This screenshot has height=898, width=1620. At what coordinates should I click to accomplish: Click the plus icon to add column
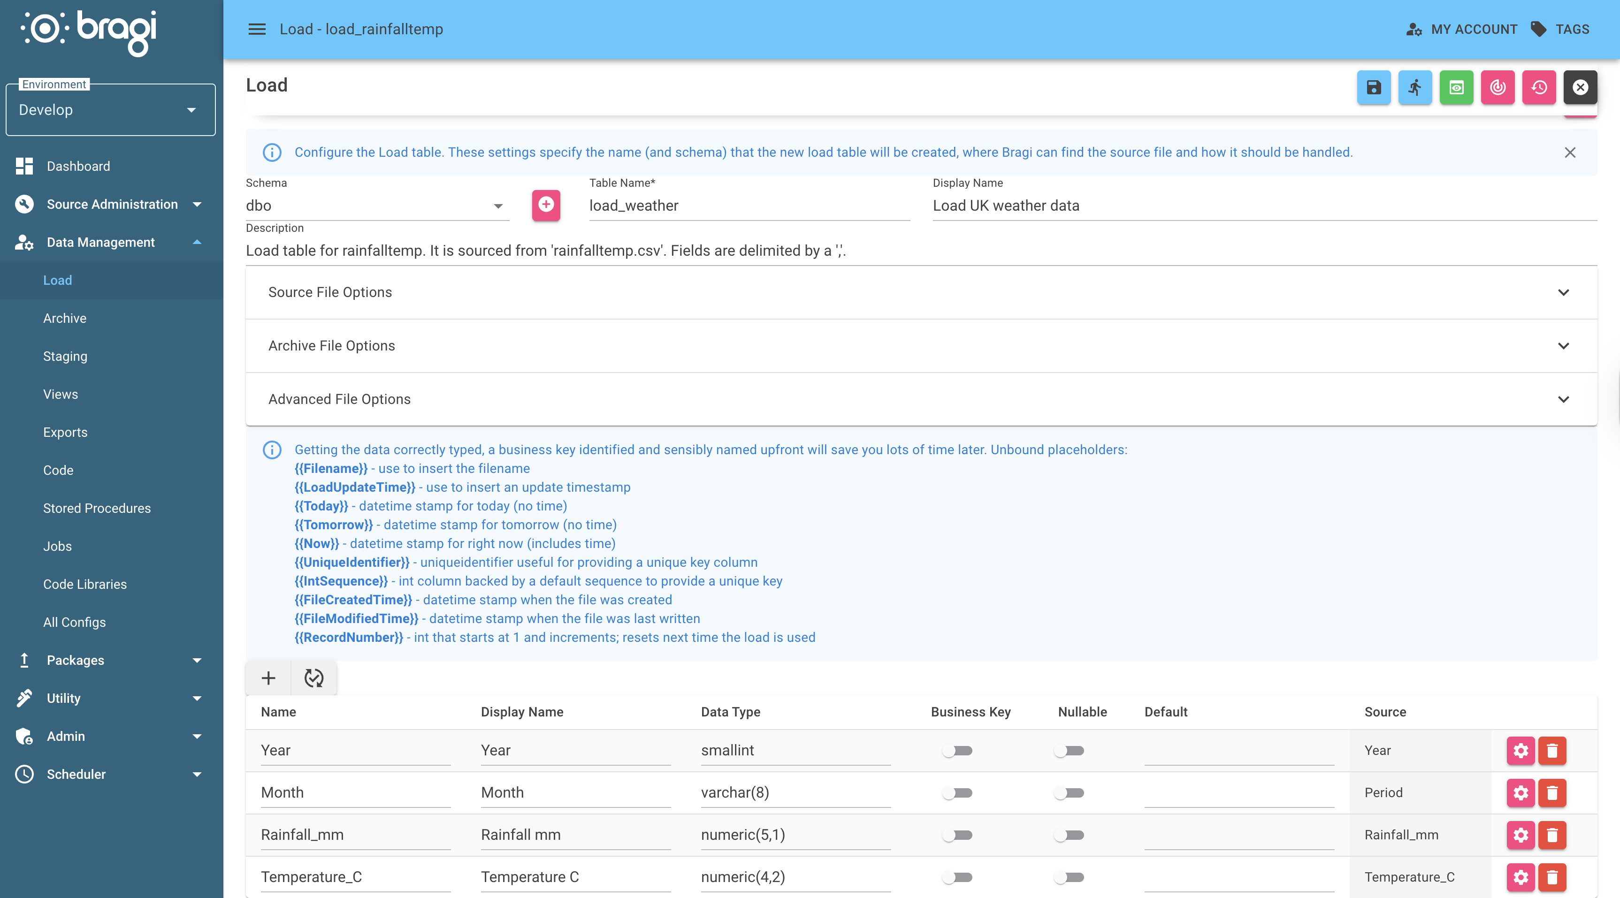click(268, 678)
